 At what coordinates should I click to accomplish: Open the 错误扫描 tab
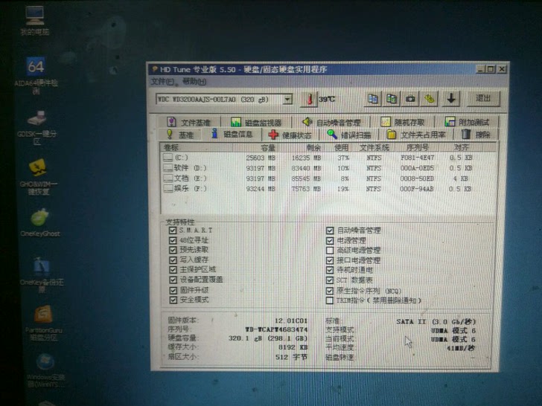349,135
